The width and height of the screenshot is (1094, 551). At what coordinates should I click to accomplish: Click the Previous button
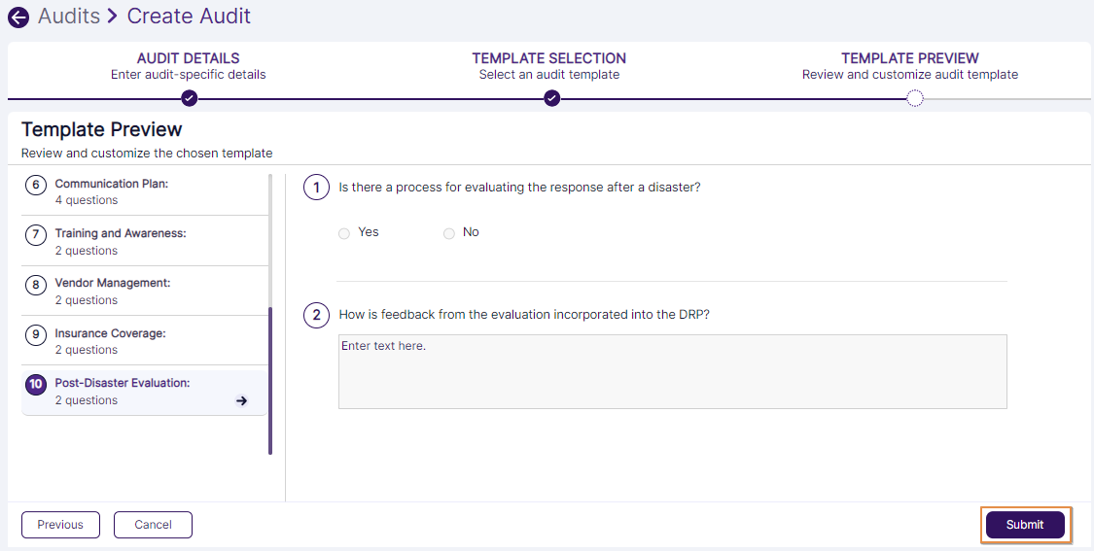point(60,525)
